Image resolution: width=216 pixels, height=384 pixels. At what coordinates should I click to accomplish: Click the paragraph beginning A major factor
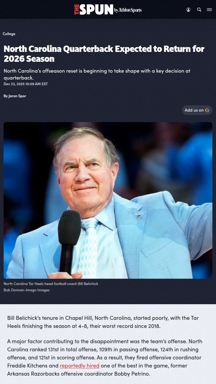(x=105, y=358)
